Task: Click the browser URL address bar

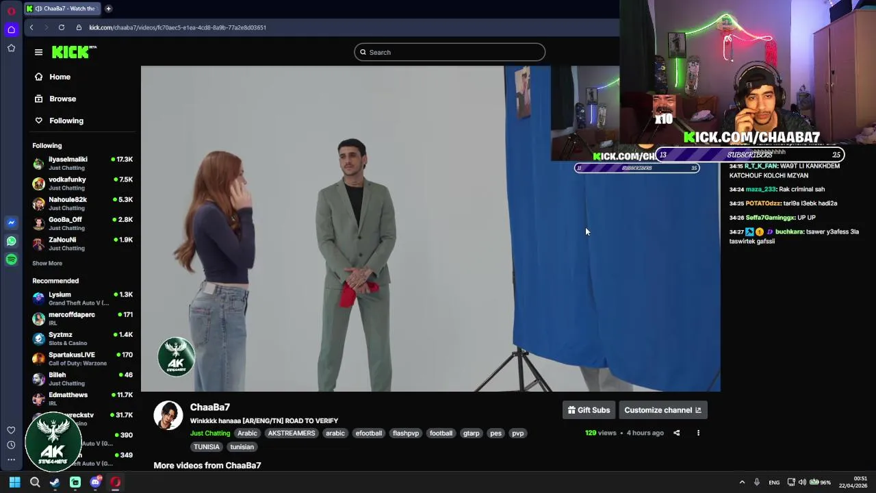Action: tap(177, 27)
